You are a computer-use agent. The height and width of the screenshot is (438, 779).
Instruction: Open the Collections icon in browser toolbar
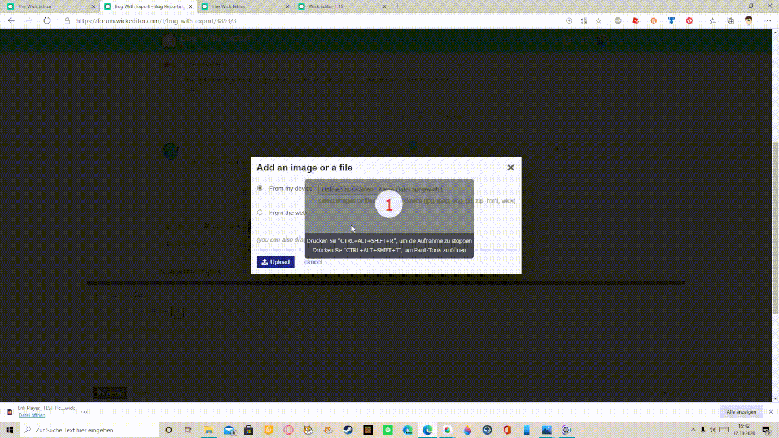click(730, 21)
